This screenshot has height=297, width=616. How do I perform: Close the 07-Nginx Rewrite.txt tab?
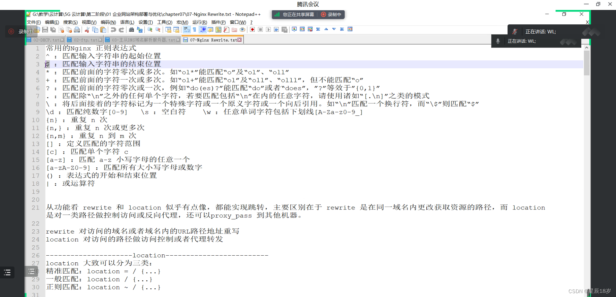click(240, 40)
